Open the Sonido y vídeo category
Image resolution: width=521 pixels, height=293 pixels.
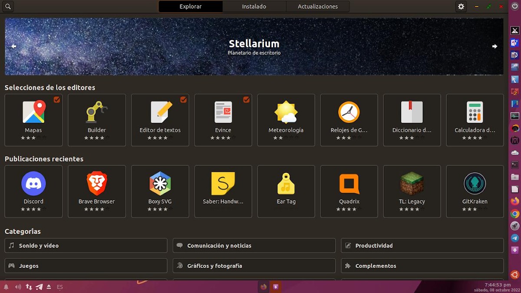coord(86,245)
